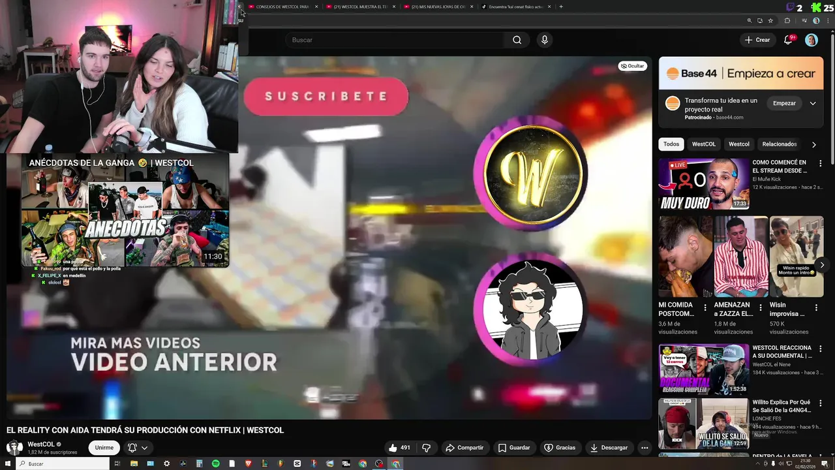Open options for the Willito Explica video

(821, 403)
